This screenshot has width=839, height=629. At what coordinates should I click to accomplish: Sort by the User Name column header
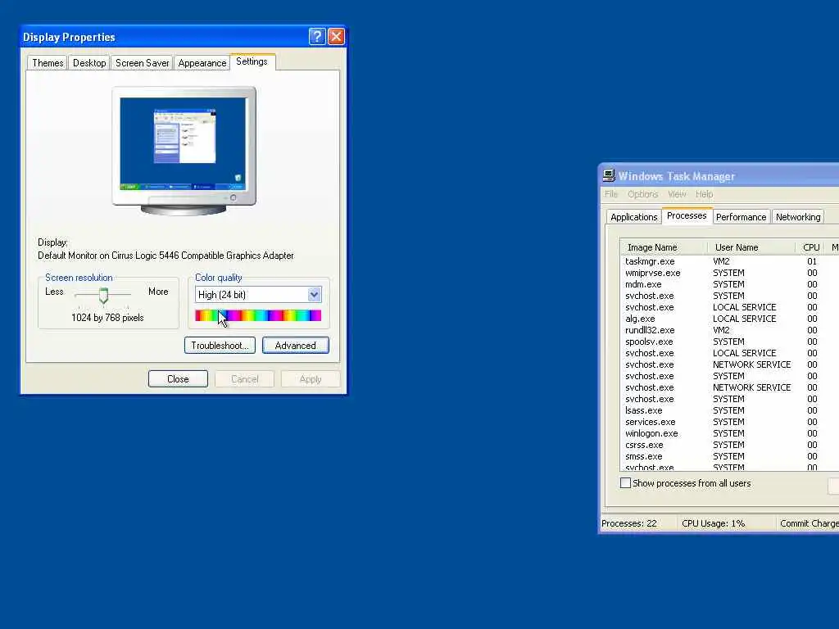751,247
